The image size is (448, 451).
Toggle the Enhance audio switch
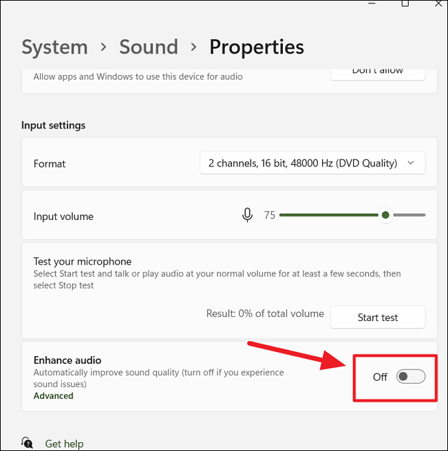point(411,376)
